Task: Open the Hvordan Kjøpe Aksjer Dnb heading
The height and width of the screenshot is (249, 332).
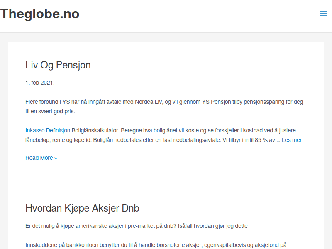Action: click(82, 208)
